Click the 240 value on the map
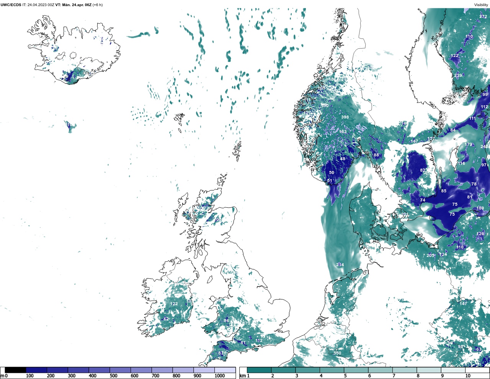490x379 pixels. tap(484, 146)
